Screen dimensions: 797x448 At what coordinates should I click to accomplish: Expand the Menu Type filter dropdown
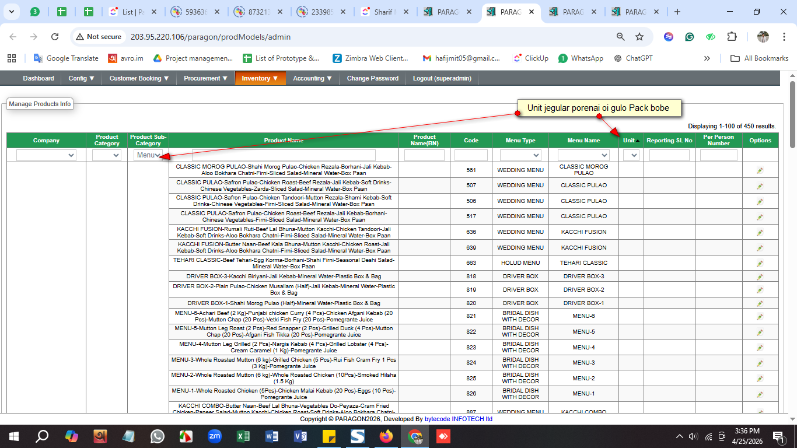click(x=520, y=155)
